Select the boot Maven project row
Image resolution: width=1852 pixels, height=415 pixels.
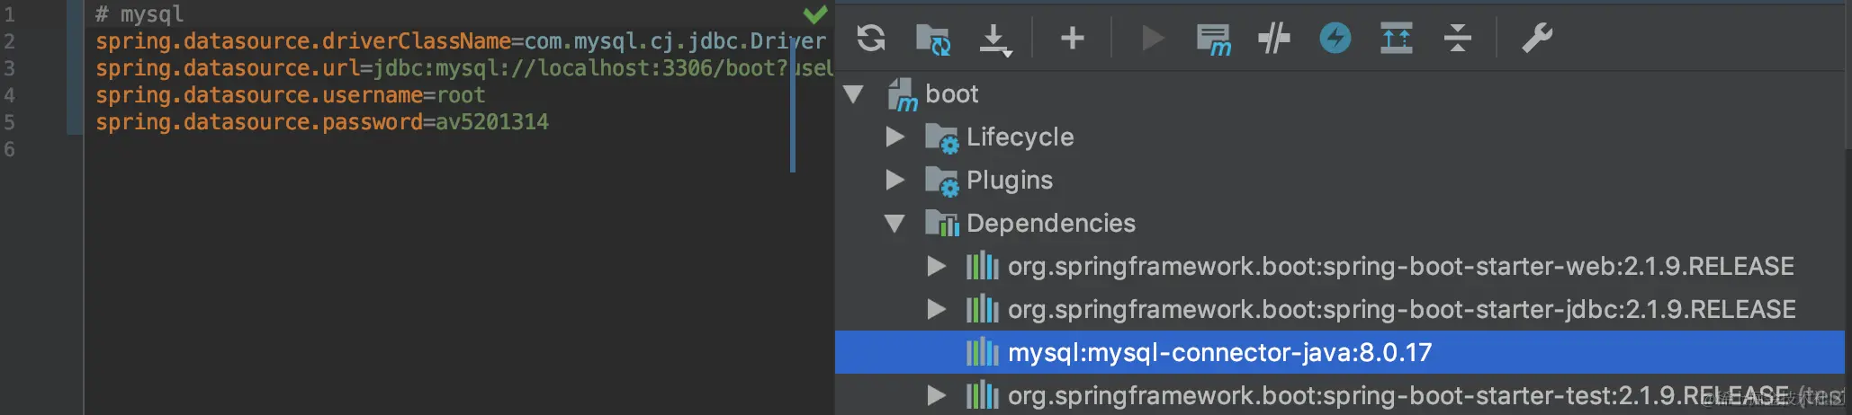click(1340, 93)
